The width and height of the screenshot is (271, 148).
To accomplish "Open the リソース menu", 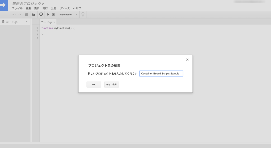I will point(65,8).
